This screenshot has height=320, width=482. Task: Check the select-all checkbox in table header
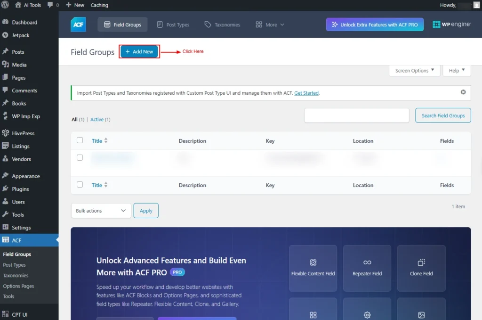click(80, 140)
